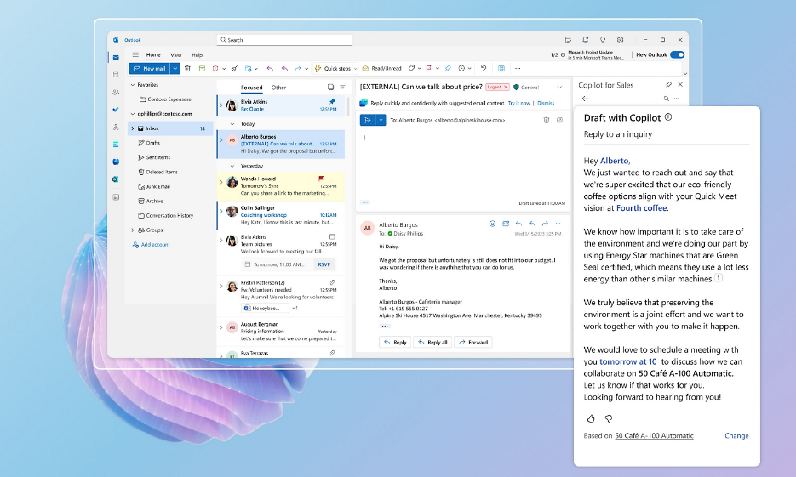Viewport: 796px width, 477px height.
Task: Click the Reply button below the message
Action: click(395, 342)
